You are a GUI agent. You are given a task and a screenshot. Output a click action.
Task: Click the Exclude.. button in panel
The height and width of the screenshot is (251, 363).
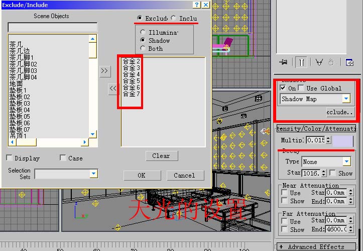(x=341, y=112)
